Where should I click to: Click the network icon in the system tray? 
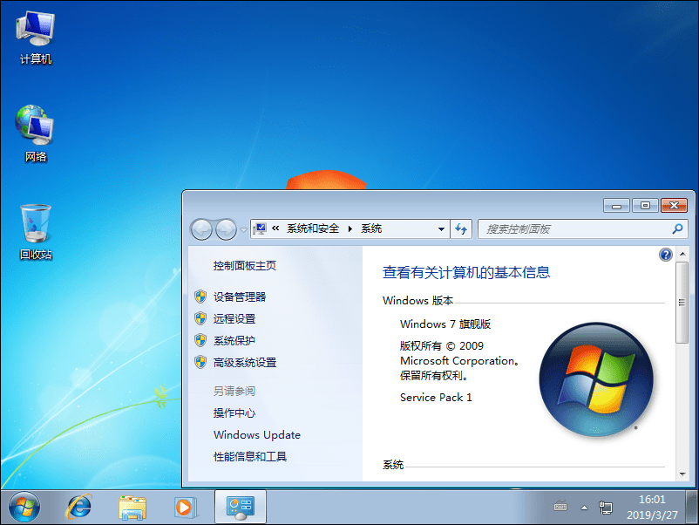(606, 507)
